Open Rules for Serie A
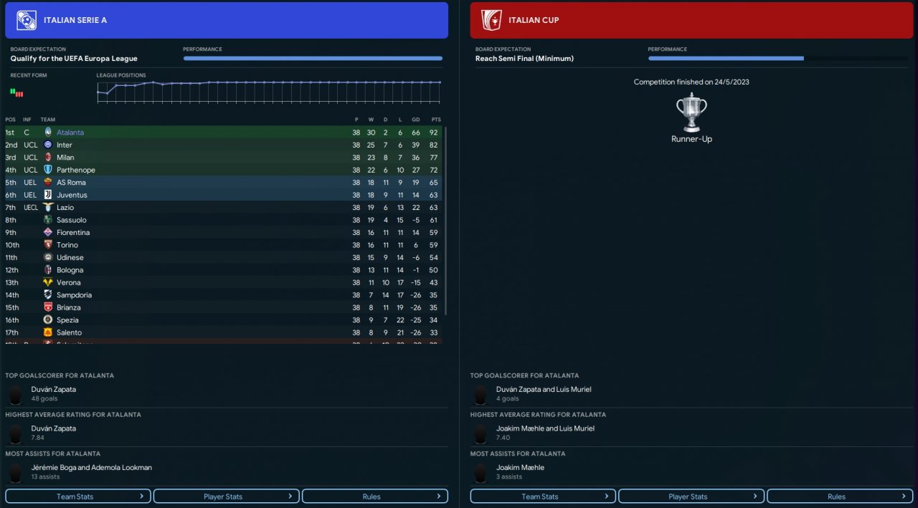Screen dimensions: 918x508 375,497
